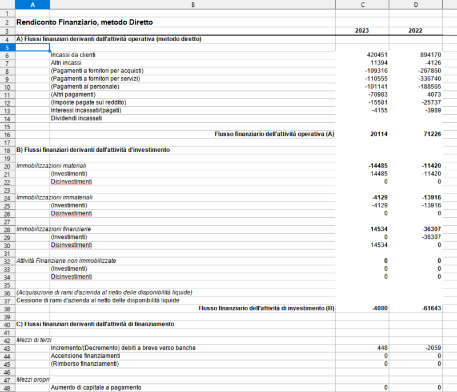This screenshot has height=392, width=457.
Task: Click 'Flusso finanziario dell'attività operativa (A)' label
Action: tap(274, 135)
